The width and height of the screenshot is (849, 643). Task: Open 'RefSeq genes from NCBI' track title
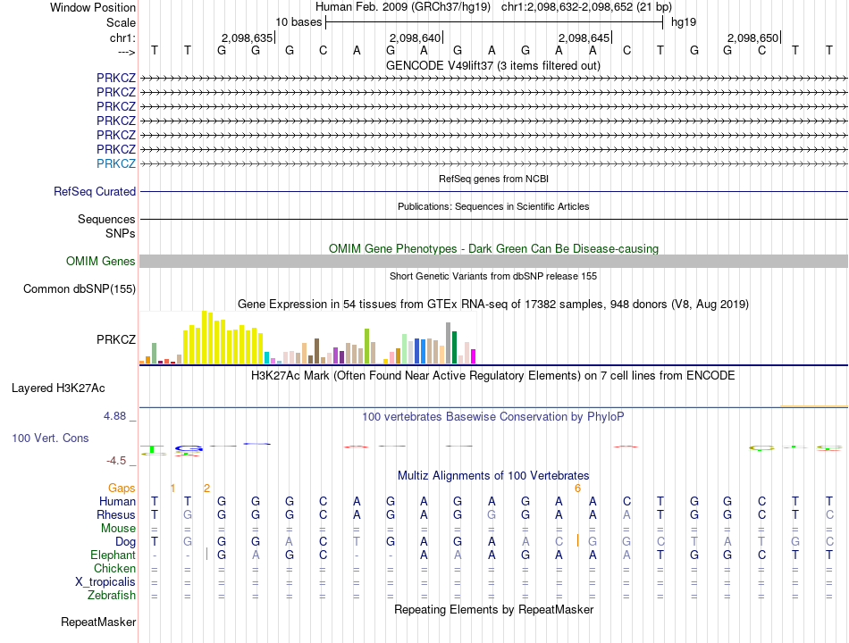tap(493, 179)
